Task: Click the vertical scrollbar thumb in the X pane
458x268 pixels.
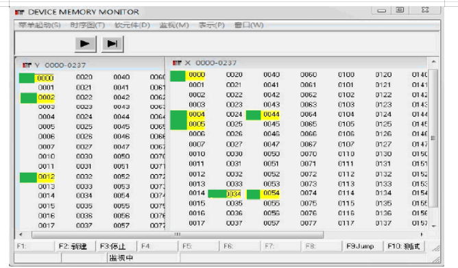Action: [434, 138]
